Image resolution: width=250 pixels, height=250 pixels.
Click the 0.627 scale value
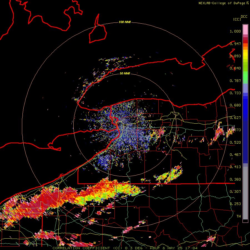[235, 118]
